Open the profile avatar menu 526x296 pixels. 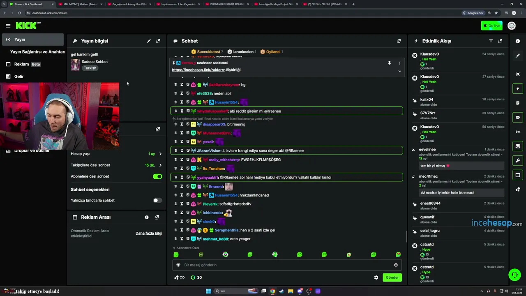pyautogui.click(x=512, y=26)
